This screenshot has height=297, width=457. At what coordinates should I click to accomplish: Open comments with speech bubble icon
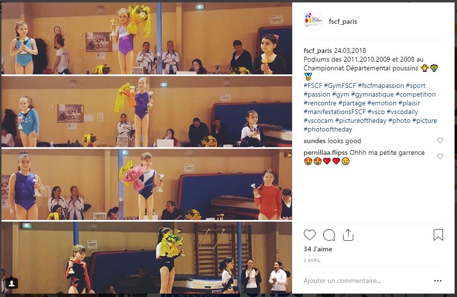click(329, 235)
